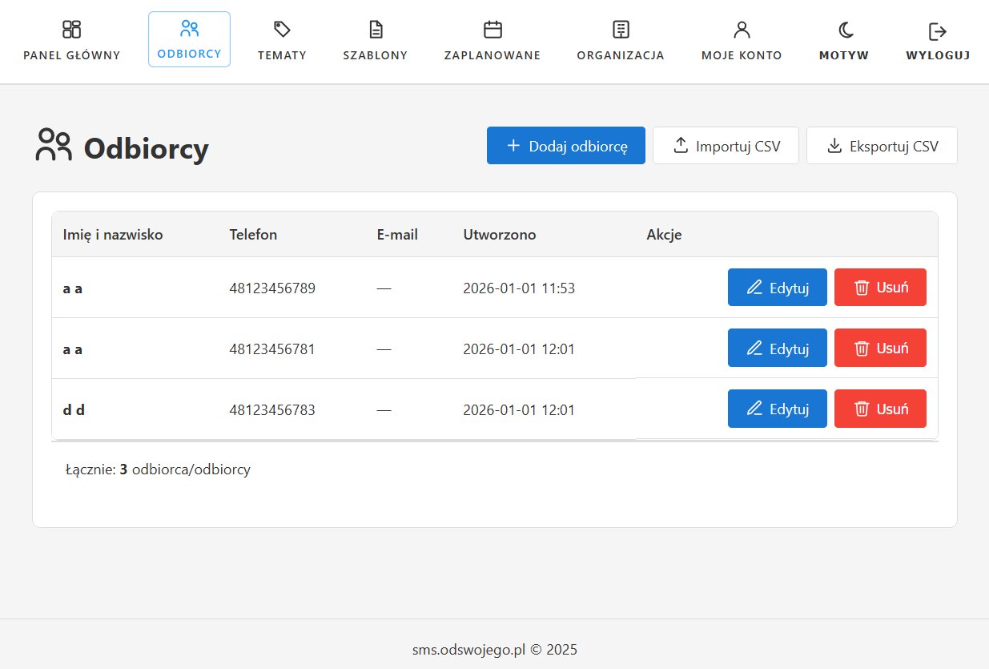Click the Zaplanowane calendar icon
The image size is (989, 669).
pyautogui.click(x=491, y=28)
